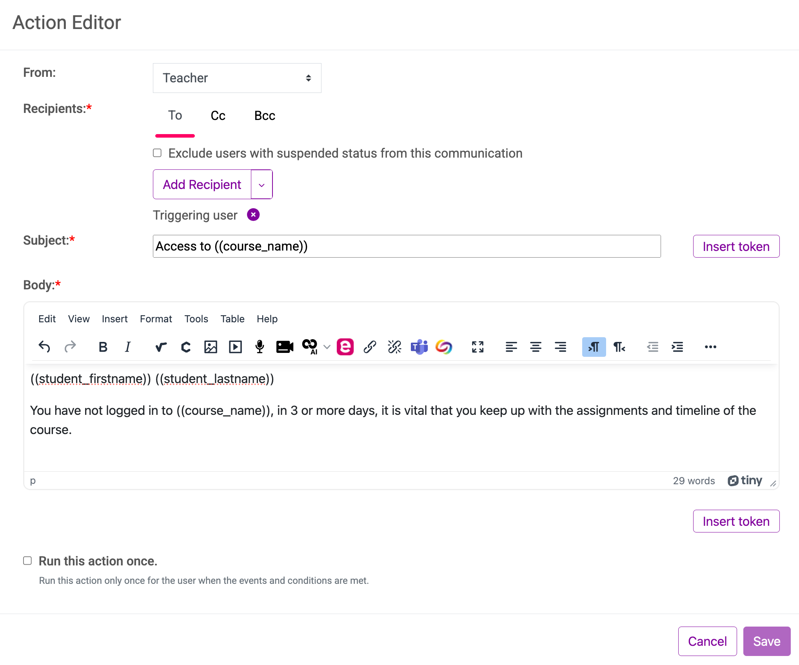Toggle exclude suspended users checkbox
The image size is (799, 665).
point(157,153)
